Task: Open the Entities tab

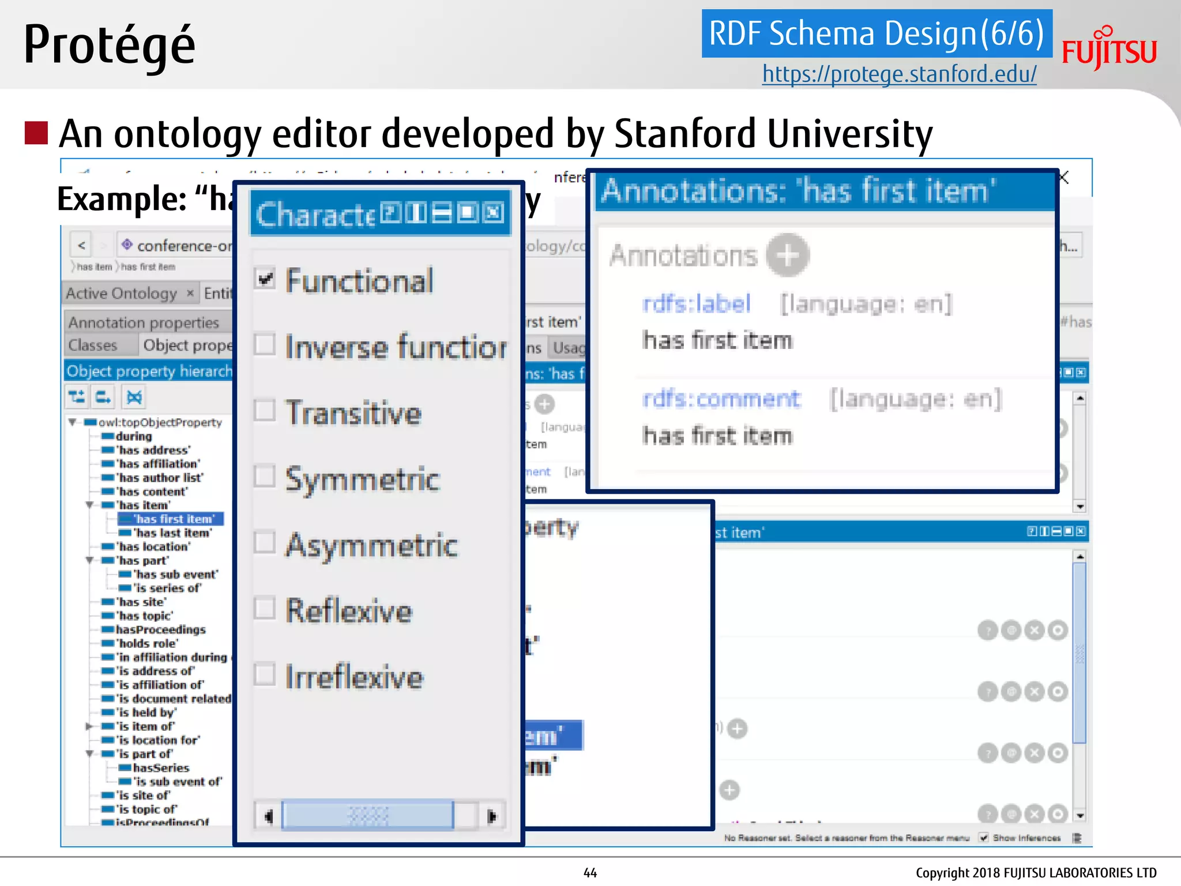Action: pos(218,293)
